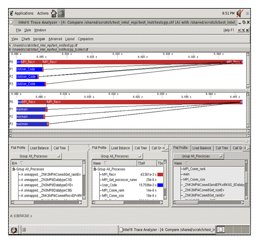Open the Comparison menu
Viewport: 258px width, 241px height.
point(86,39)
